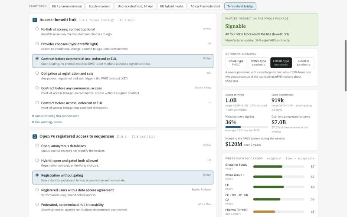Click 'Manufacturer uptake: 36% sign PABS contracts' text
347x217 pixels.
click(257, 40)
